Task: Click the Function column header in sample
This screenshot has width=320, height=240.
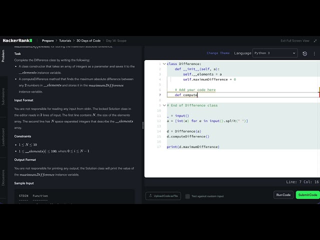Action: (40, 195)
